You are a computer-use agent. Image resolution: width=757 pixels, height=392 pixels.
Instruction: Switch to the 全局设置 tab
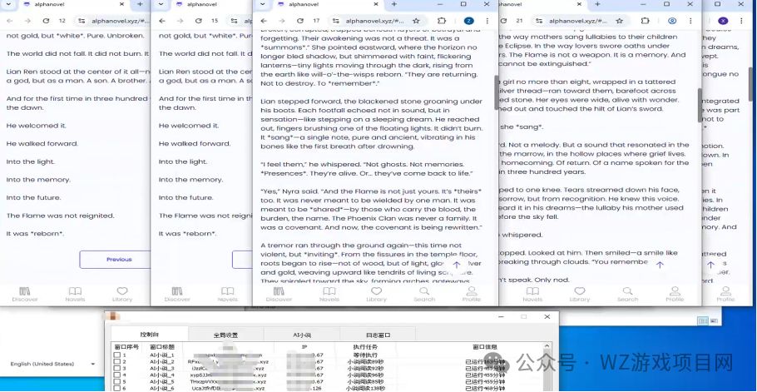point(225,335)
